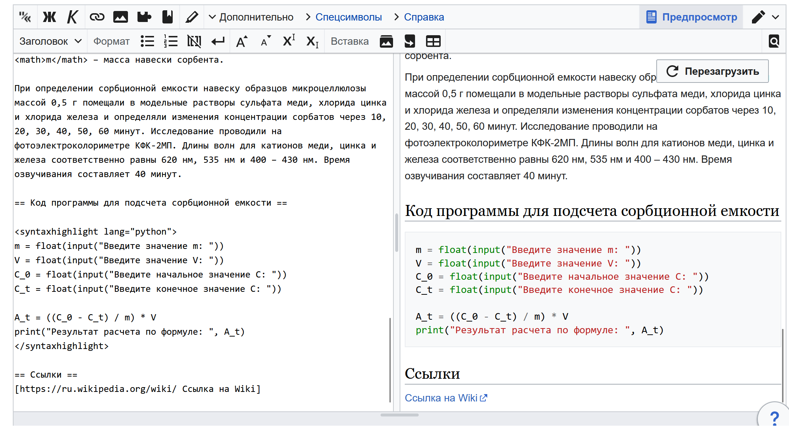Click the closing </syntaxhighlight> tag line
The image size is (789, 426).
62,346
